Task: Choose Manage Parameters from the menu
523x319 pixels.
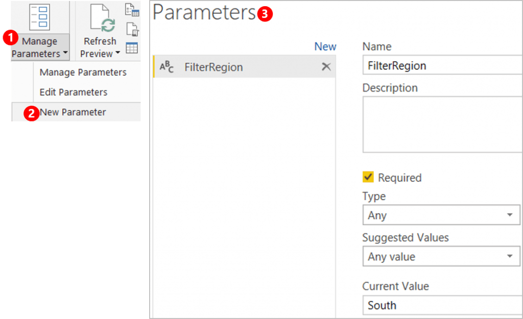Action: tap(83, 72)
